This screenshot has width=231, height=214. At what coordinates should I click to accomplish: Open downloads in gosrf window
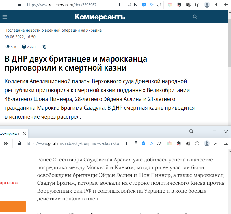coord(216,143)
